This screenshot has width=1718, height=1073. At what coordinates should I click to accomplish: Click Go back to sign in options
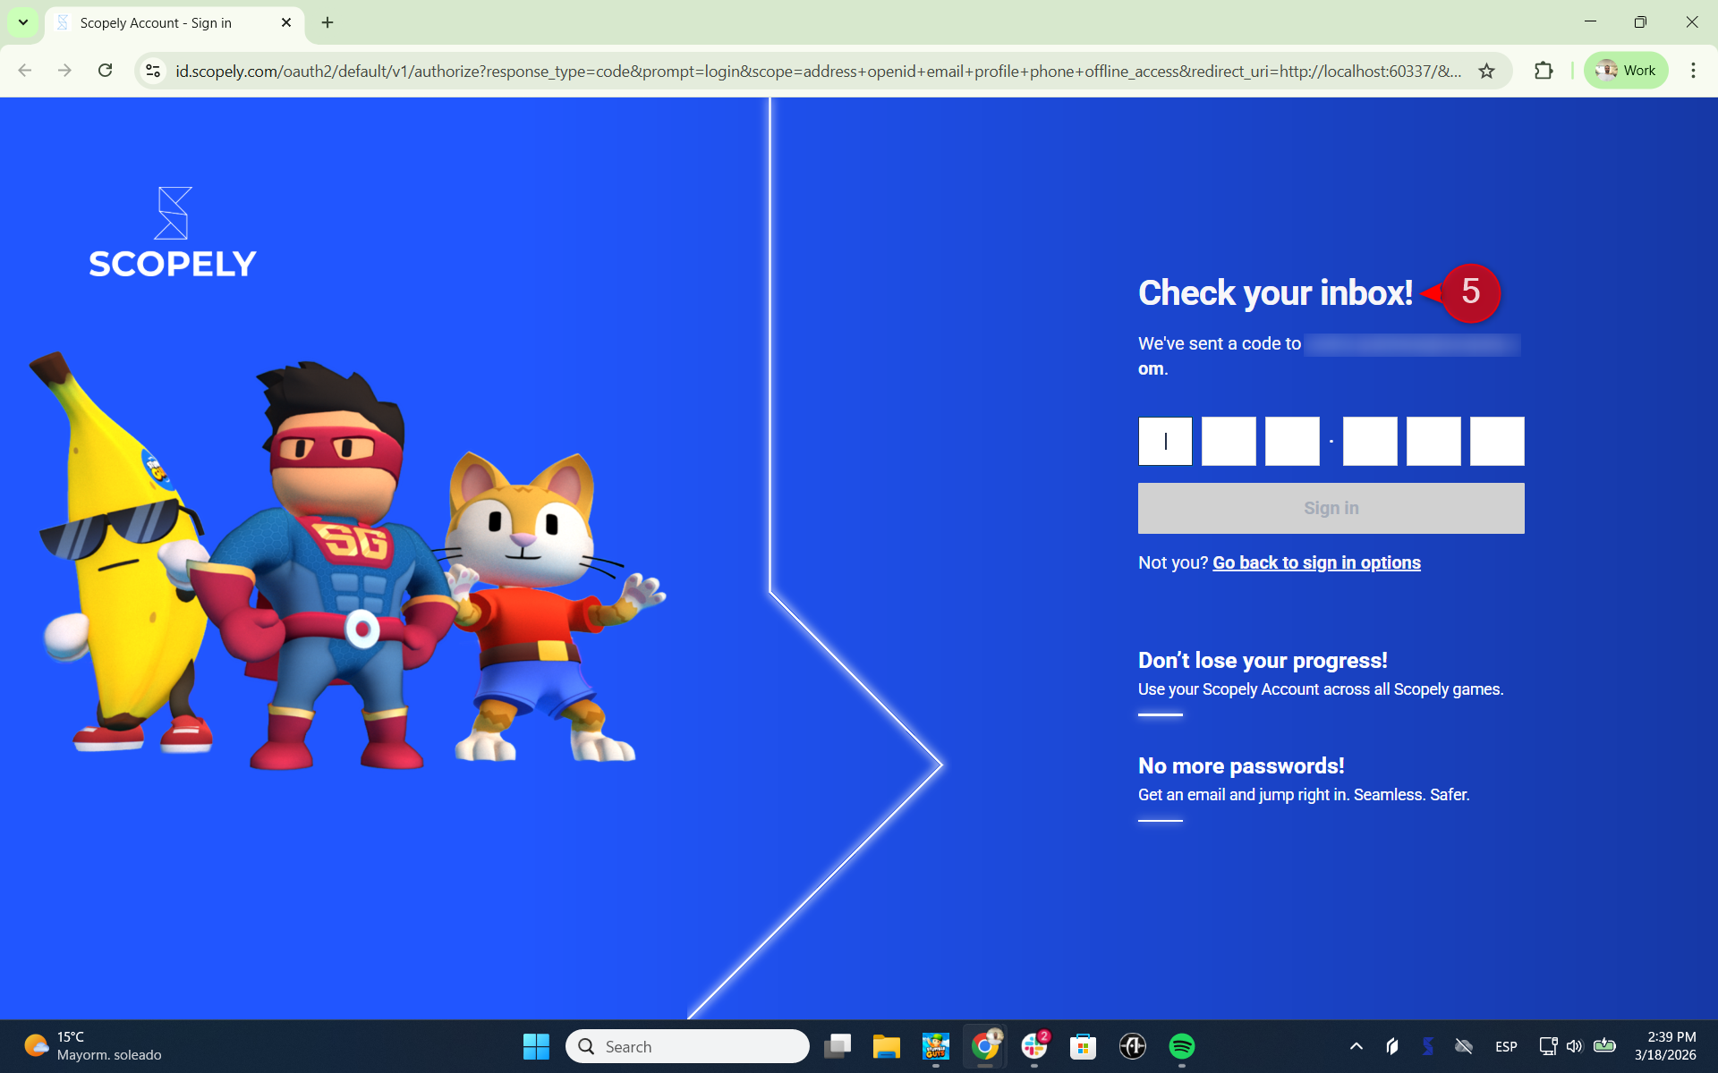pos(1316,562)
